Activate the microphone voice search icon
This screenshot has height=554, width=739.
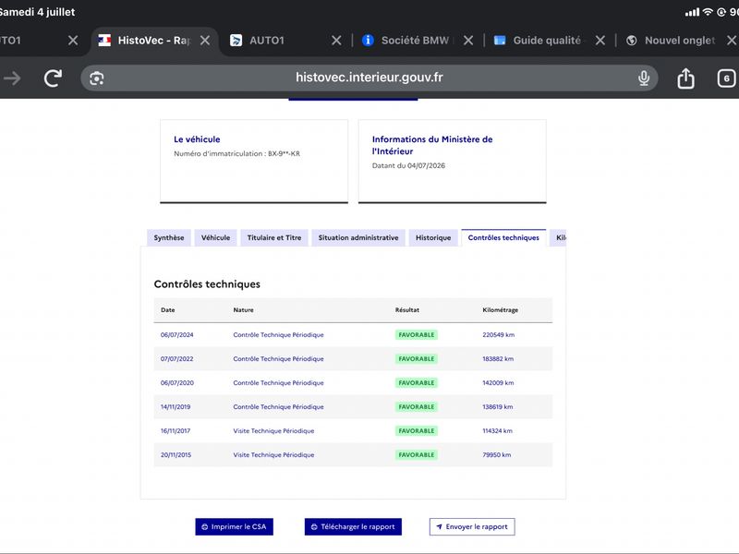(x=644, y=78)
